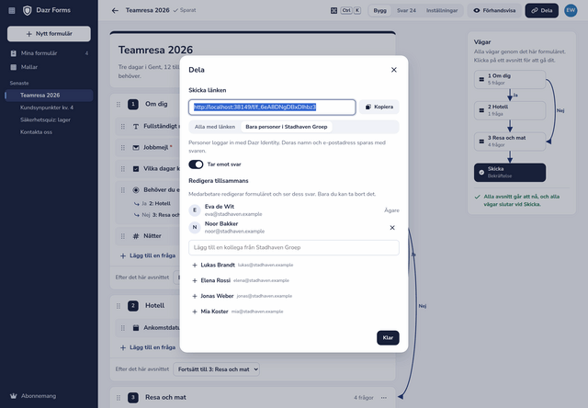Click the Mina formulär clipboard icon

[x=14, y=53]
